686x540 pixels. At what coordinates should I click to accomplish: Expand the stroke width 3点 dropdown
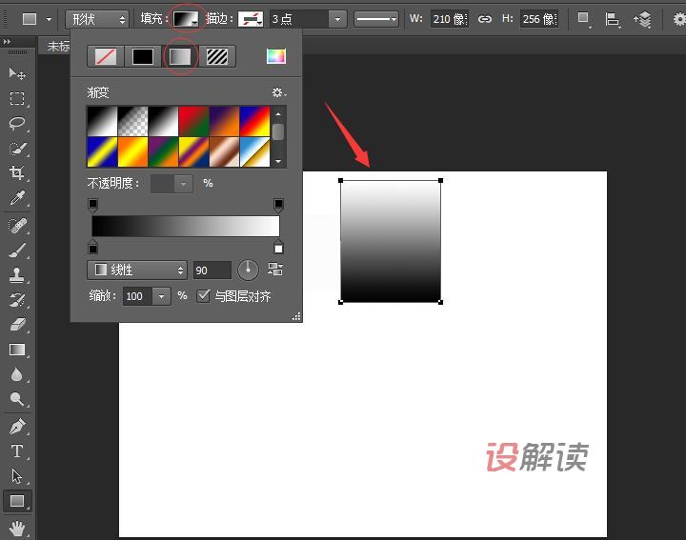(337, 19)
